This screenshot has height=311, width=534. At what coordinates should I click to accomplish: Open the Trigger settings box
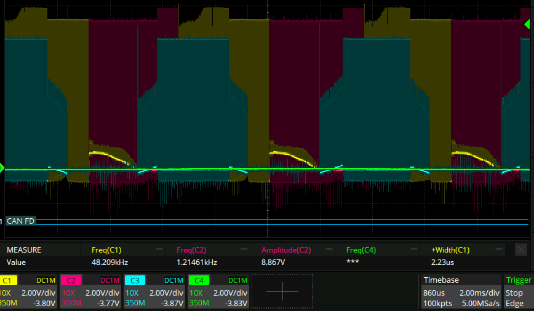click(517, 291)
